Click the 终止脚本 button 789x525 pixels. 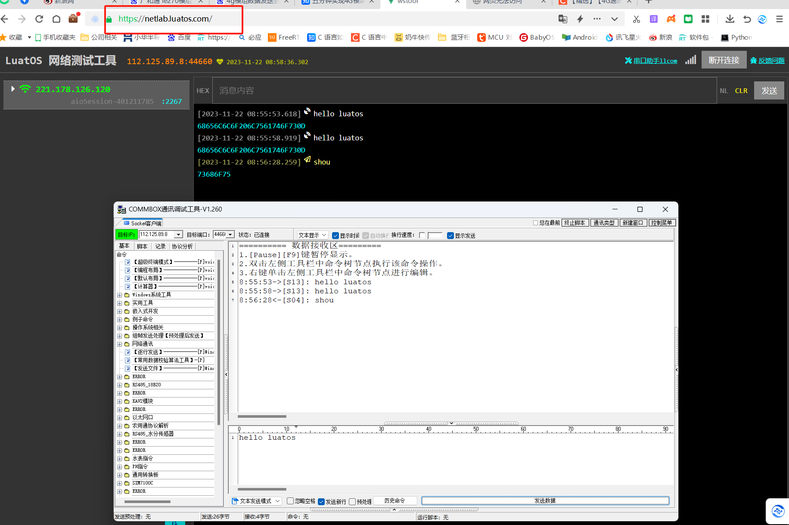point(575,223)
